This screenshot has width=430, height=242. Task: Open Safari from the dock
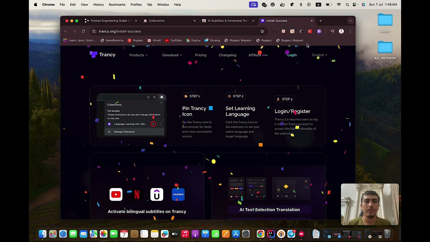tap(63, 234)
